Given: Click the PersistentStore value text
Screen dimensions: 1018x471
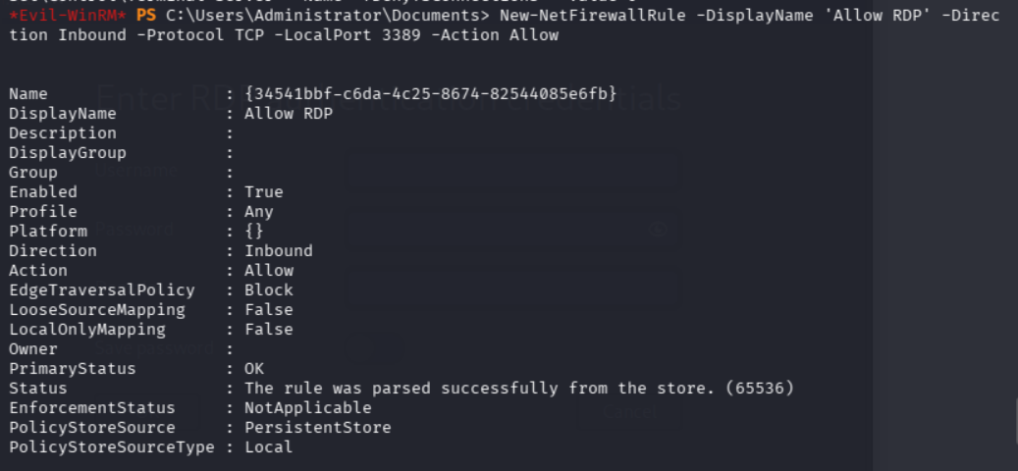Looking at the screenshot, I should pyautogui.click(x=317, y=428).
